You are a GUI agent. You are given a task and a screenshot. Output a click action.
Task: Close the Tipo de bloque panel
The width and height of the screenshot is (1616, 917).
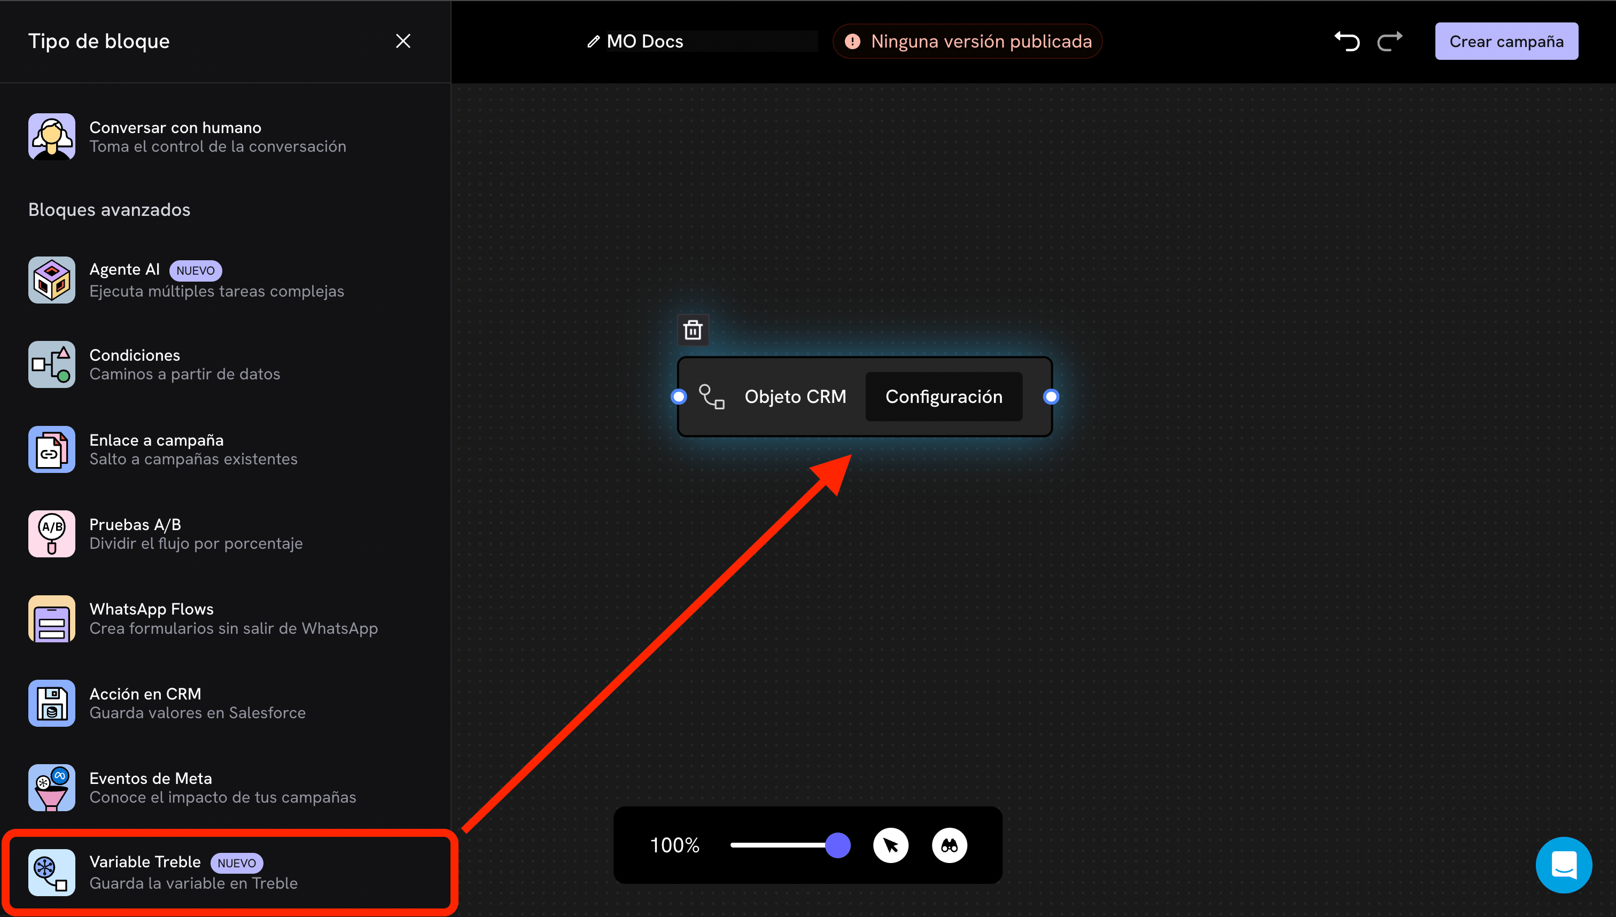point(403,41)
